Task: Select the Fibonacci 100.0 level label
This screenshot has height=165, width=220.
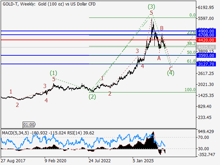Action: pos(190,89)
